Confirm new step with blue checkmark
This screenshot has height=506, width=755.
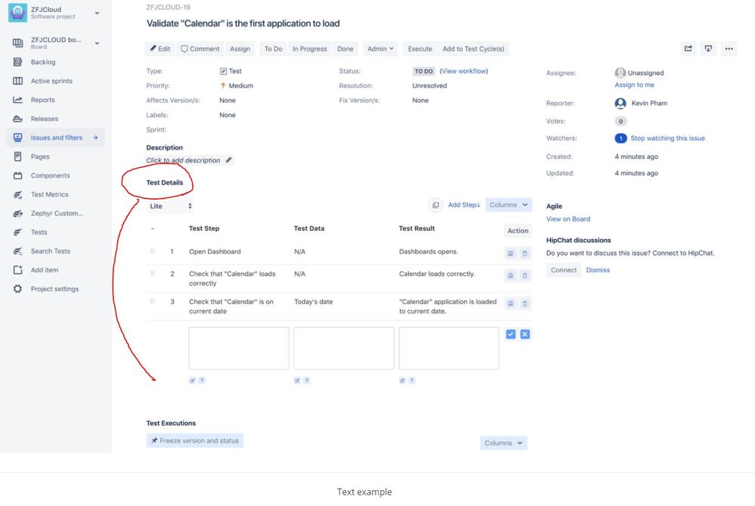[x=511, y=334]
